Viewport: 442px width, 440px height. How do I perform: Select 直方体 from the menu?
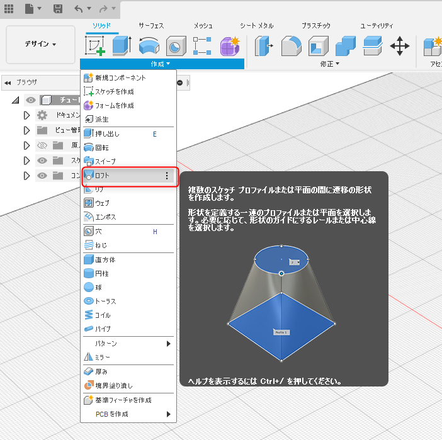[128, 259]
